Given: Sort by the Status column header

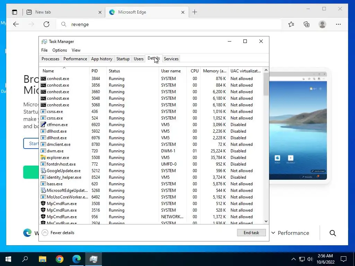Looking at the screenshot, I should click(x=133, y=71).
